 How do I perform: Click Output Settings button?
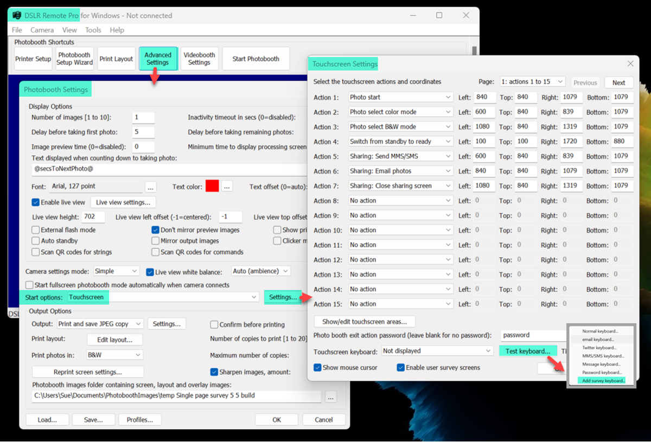click(x=167, y=324)
